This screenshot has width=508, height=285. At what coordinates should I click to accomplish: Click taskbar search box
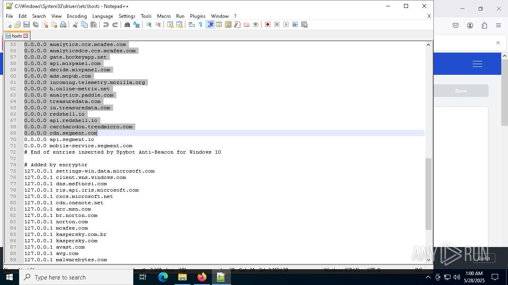[76, 277]
